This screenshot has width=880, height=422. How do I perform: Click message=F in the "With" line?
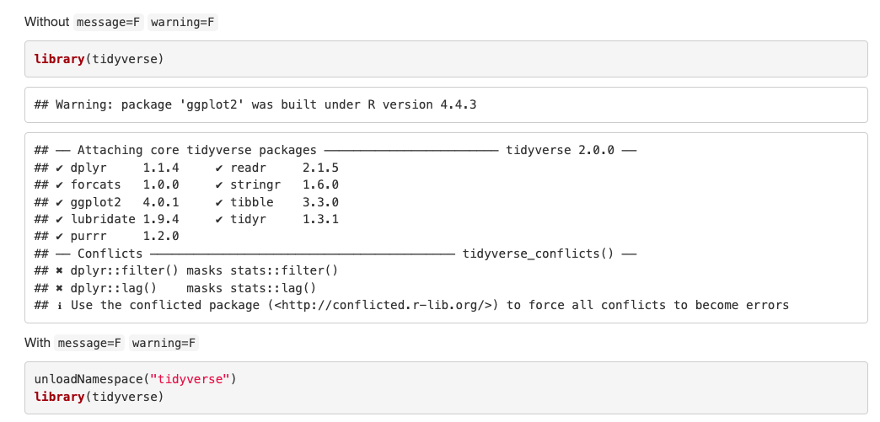[89, 343]
